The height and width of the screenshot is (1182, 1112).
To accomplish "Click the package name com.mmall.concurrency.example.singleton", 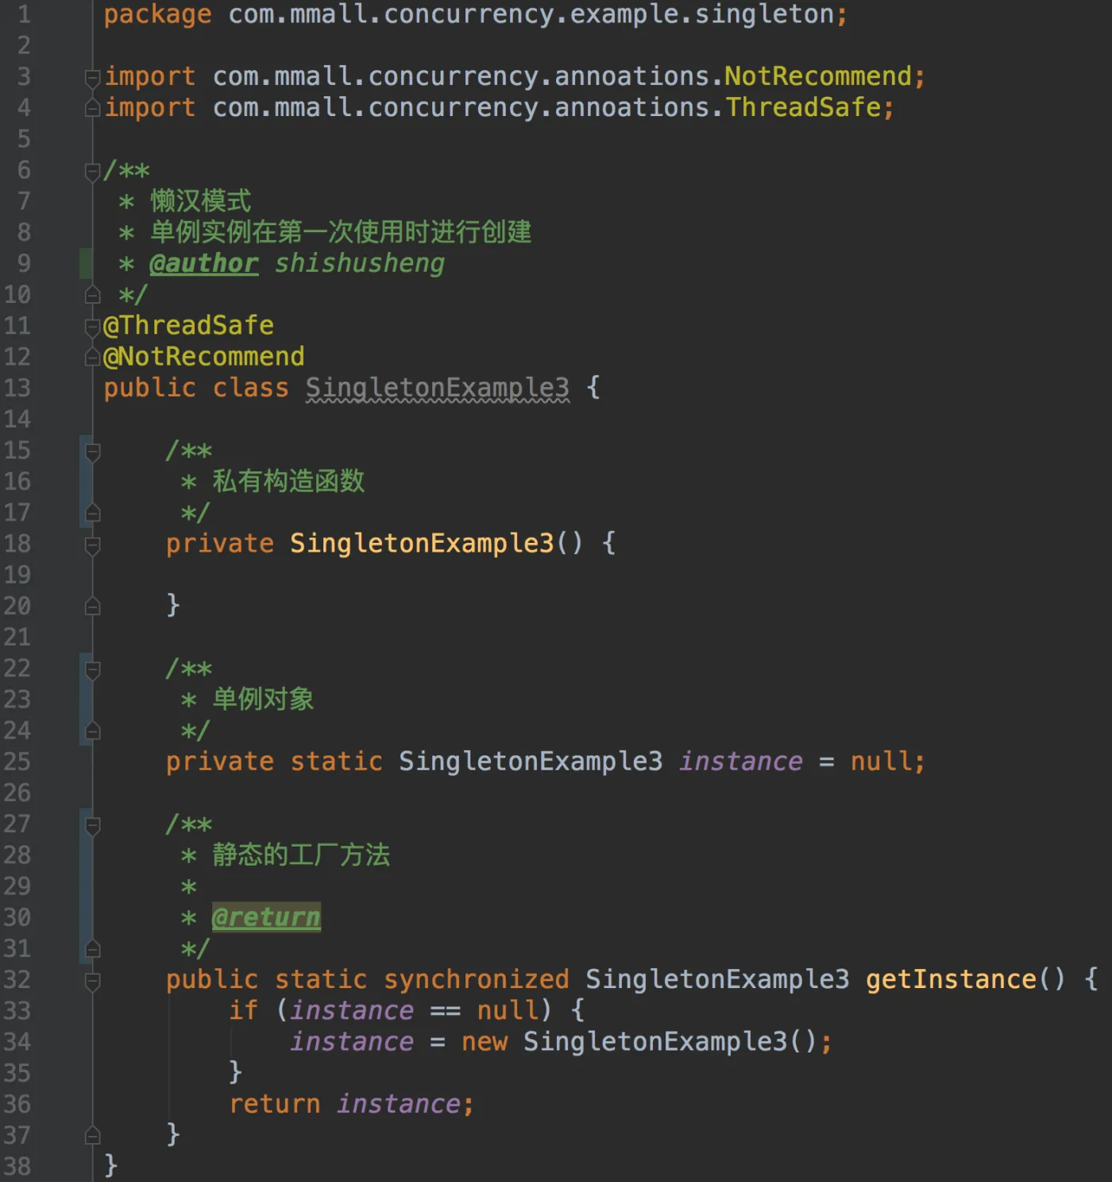I will click(x=531, y=14).
